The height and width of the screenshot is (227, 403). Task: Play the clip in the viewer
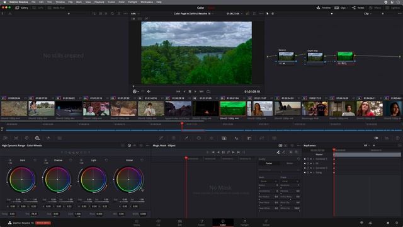point(195,91)
